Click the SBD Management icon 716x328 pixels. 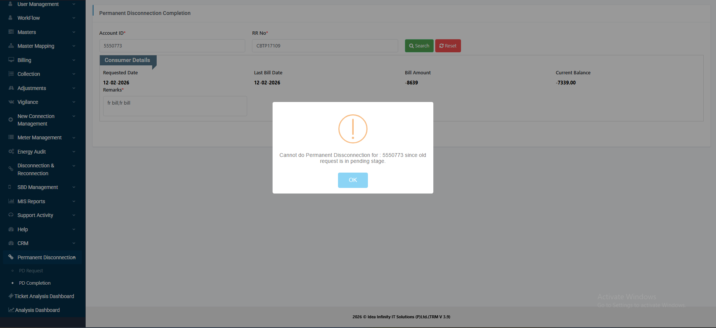10,187
